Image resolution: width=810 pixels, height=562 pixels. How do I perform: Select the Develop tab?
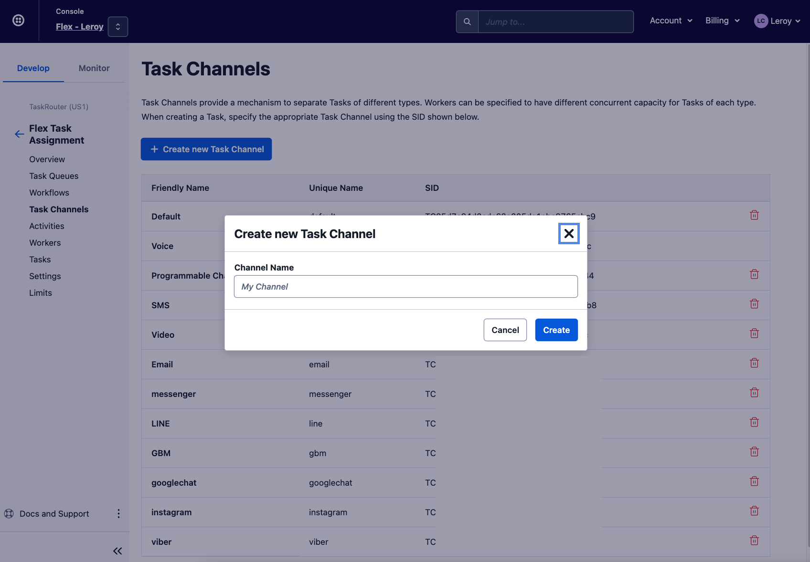point(33,68)
